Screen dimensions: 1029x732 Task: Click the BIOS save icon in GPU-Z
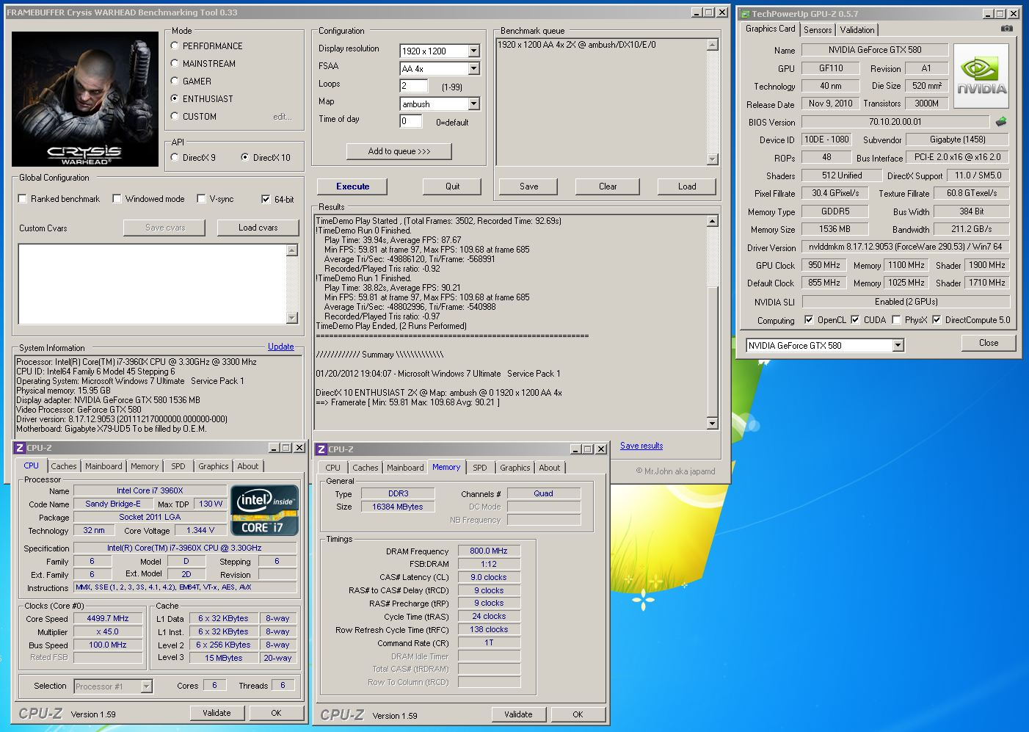coord(1000,122)
